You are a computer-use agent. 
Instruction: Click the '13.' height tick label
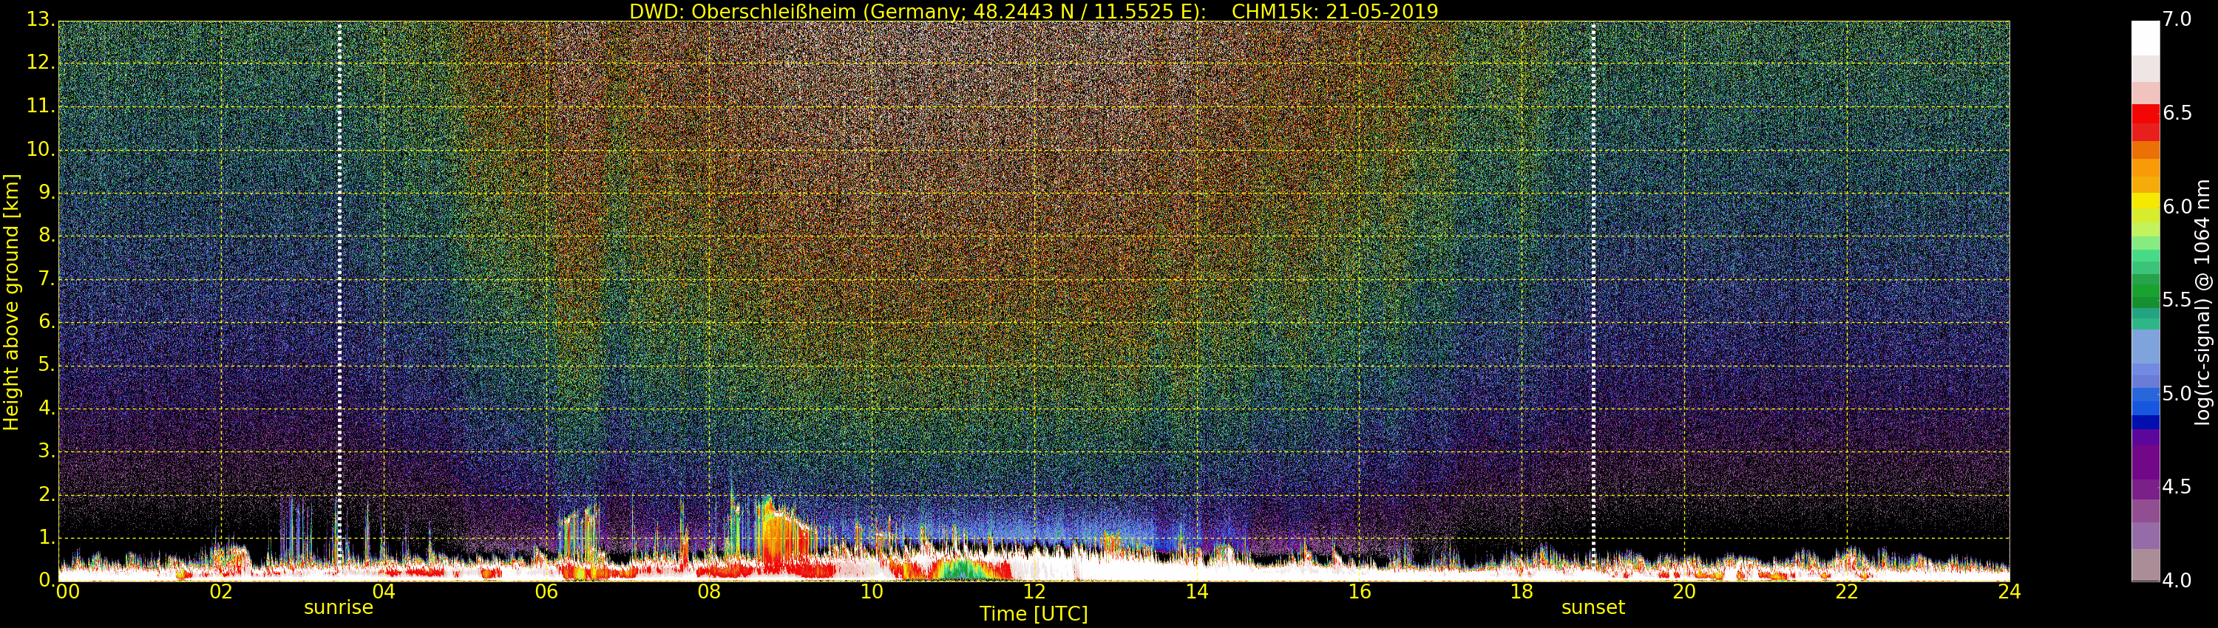[41, 20]
